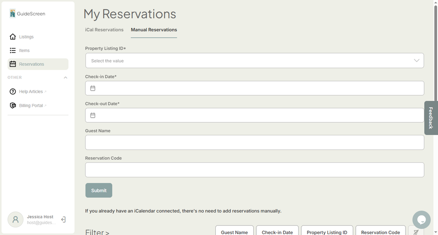This screenshot has width=438, height=235.
Task: Open Items via the list icon
Action: [12, 51]
